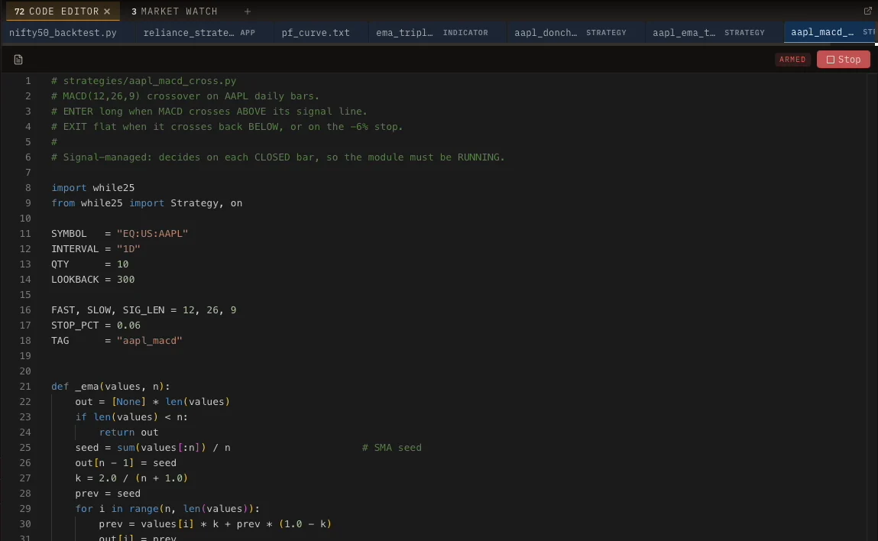Click the "1D" interval string
Screen dimensions: 878x541
point(128,248)
